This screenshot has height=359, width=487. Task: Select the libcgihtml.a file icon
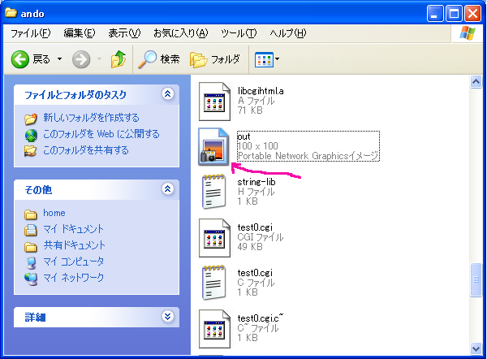point(214,102)
